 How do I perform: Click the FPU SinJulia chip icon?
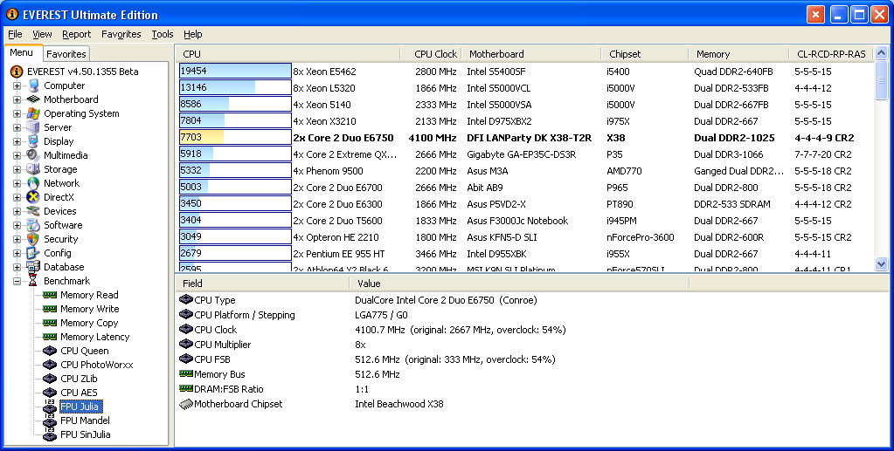coord(50,434)
